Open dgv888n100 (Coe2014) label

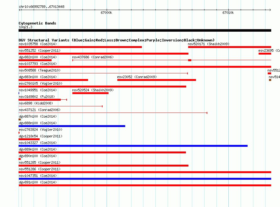coord(38,123)
